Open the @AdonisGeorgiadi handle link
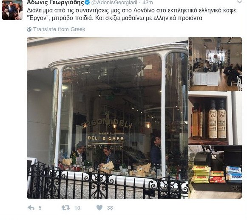 tap(114, 3)
